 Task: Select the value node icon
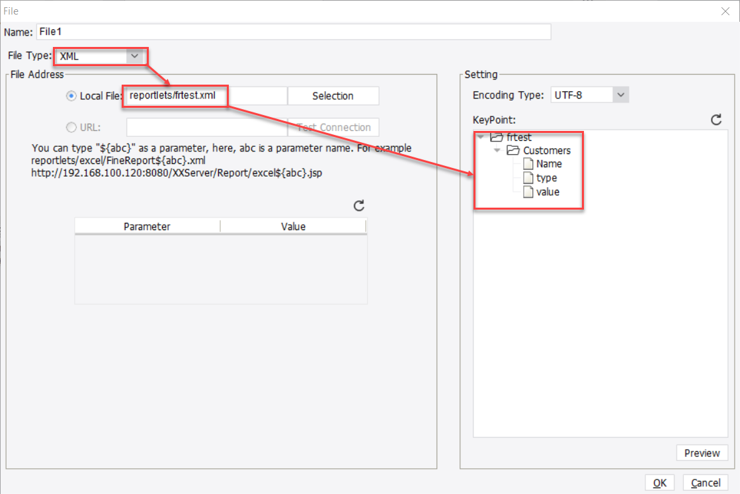click(x=528, y=191)
